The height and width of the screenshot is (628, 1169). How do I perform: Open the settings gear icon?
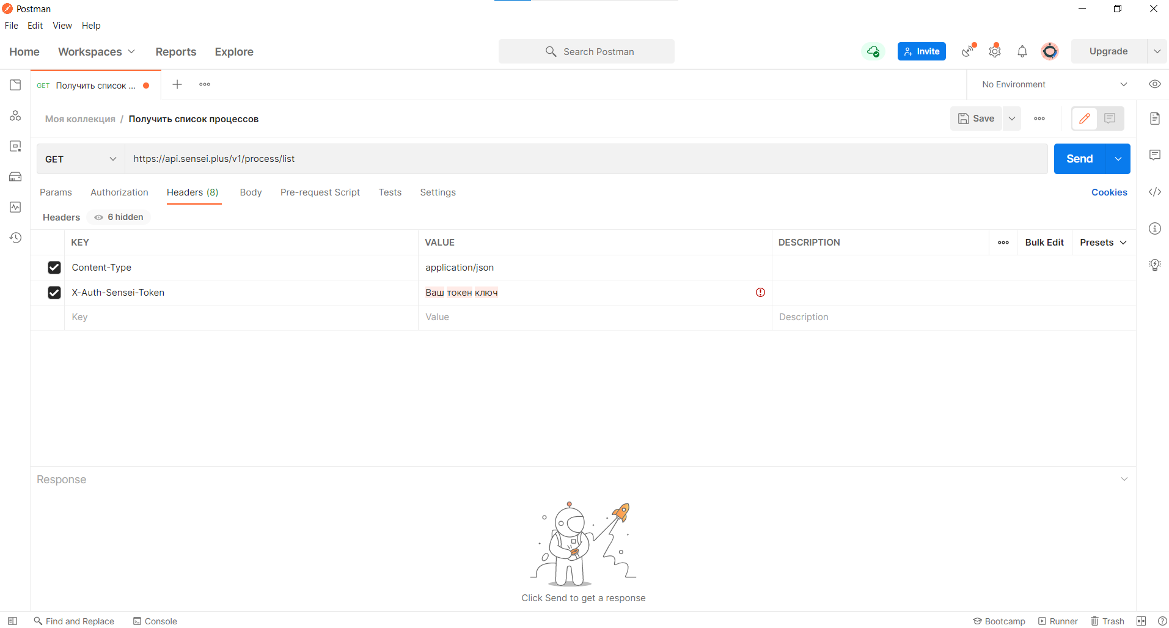pyautogui.click(x=995, y=51)
